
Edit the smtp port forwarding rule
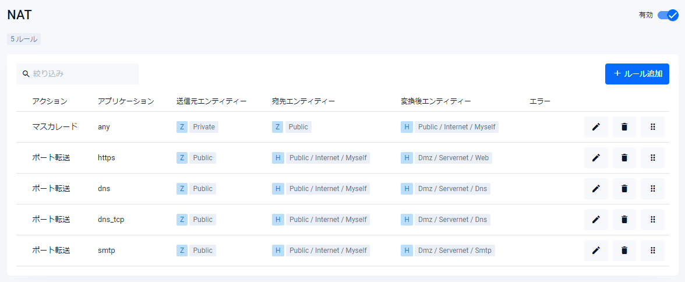(x=596, y=251)
